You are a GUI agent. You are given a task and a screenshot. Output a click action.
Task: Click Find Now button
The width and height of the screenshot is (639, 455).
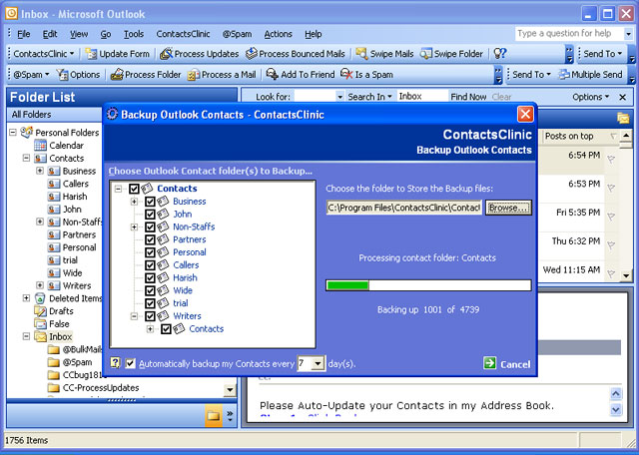[x=468, y=97]
